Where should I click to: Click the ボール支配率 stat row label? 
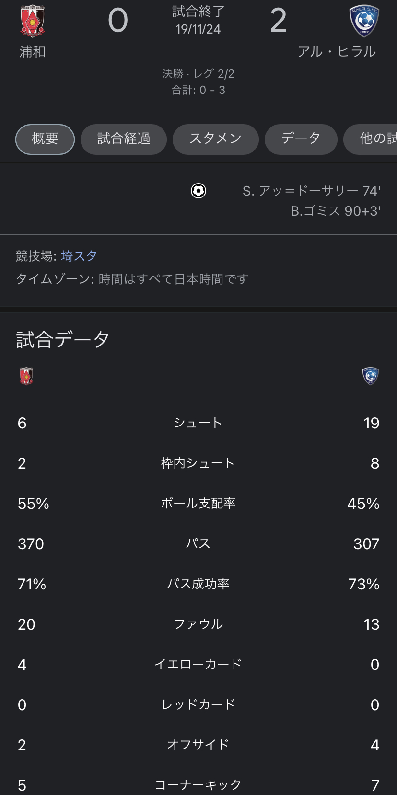(198, 503)
